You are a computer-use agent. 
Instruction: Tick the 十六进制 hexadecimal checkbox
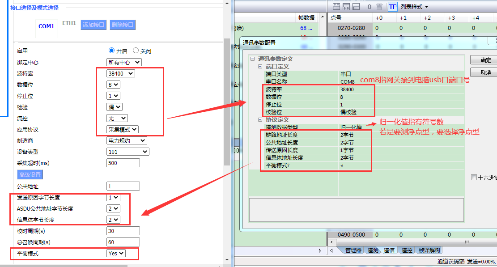click(x=474, y=178)
